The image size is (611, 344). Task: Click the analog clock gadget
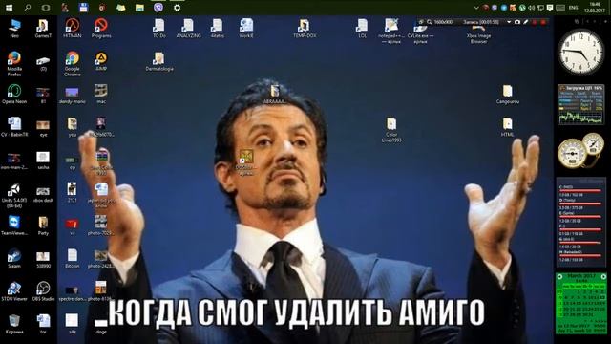(x=580, y=52)
